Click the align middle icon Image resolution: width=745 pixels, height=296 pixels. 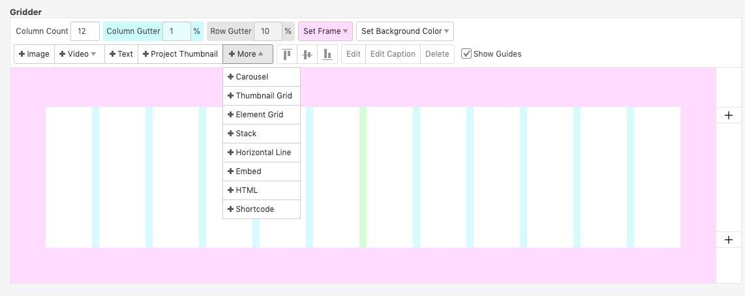307,54
